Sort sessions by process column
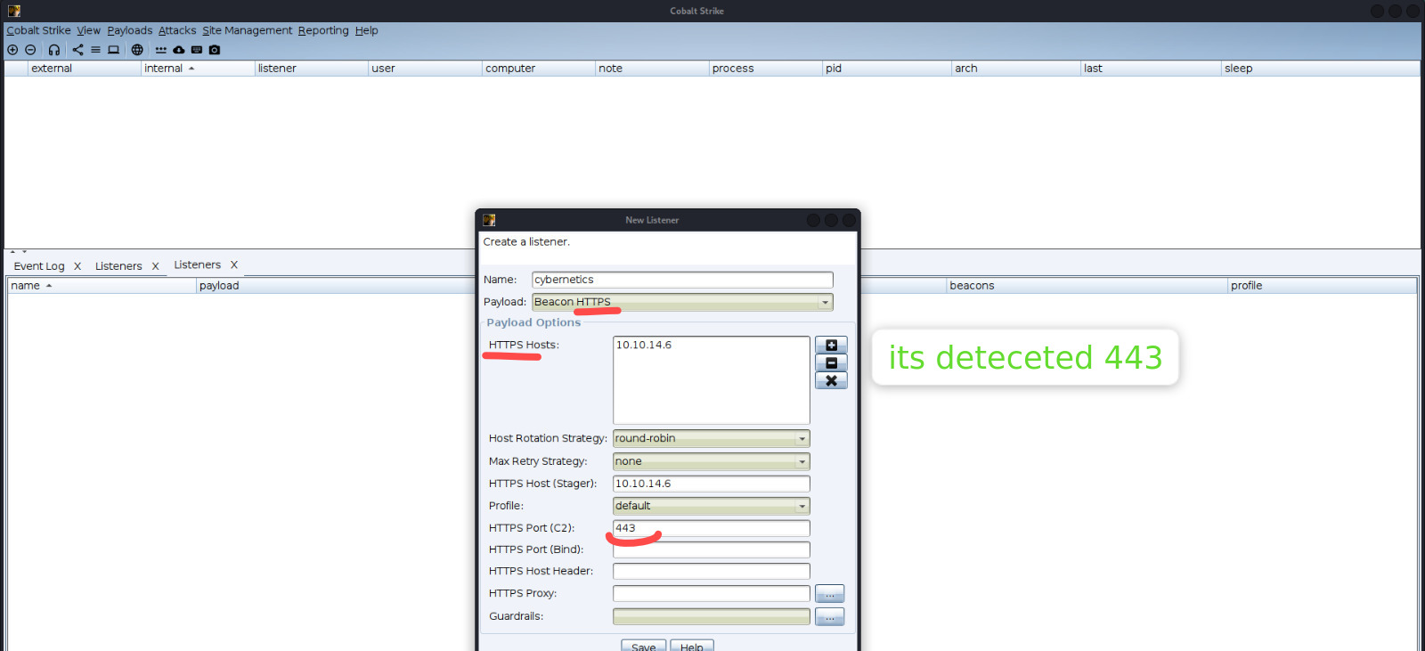 point(765,69)
